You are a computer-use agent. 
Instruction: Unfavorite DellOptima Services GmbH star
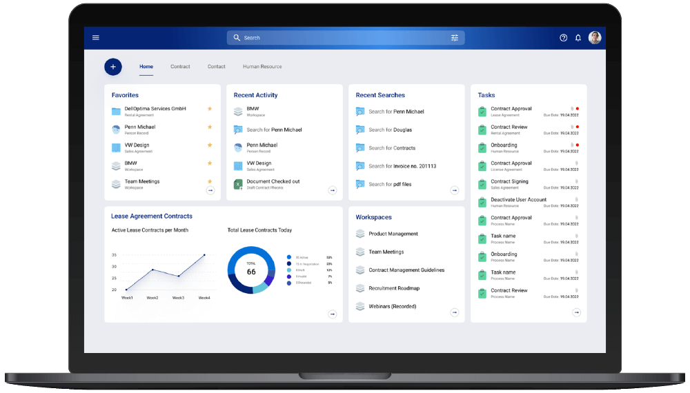coord(210,108)
